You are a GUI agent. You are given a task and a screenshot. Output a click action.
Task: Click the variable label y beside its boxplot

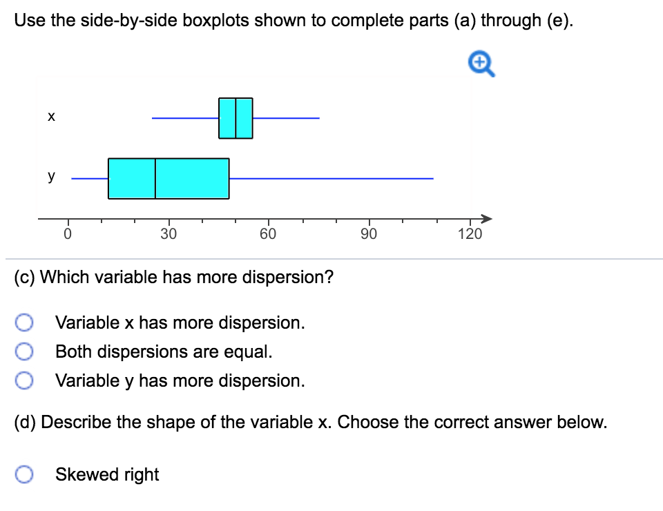pyautogui.click(x=50, y=176)
